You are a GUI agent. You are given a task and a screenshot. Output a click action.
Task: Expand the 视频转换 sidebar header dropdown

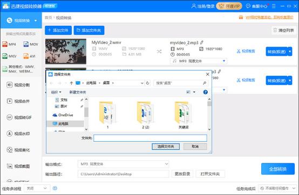click(36, 20)
